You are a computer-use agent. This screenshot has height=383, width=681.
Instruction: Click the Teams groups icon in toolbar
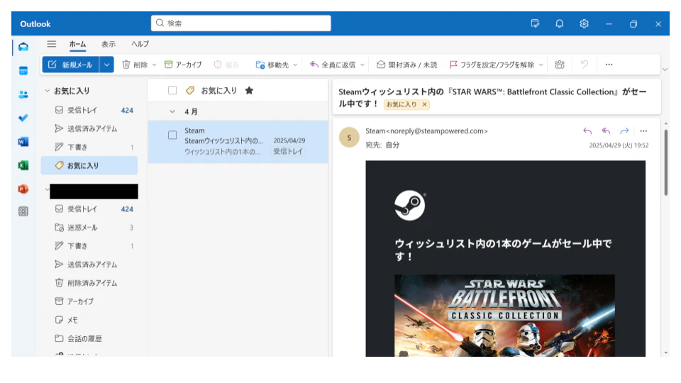(560, 65)
